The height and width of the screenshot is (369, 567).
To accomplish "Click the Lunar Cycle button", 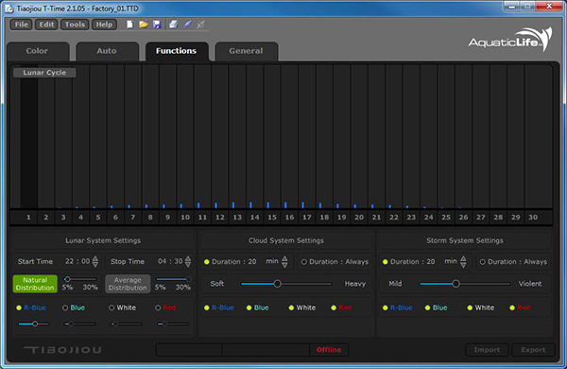I will [44, 73].
